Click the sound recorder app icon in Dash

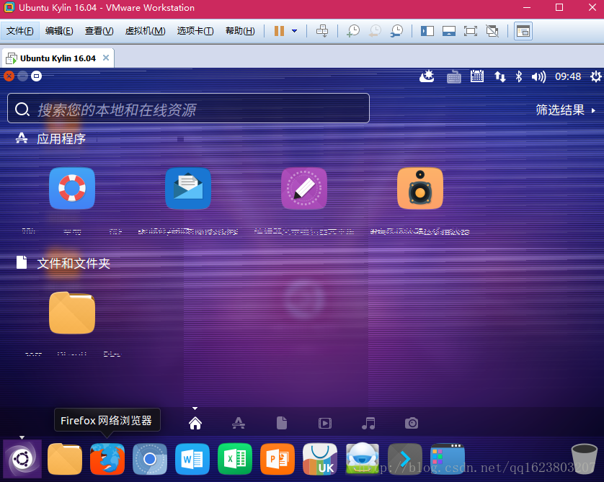point(420,188)
